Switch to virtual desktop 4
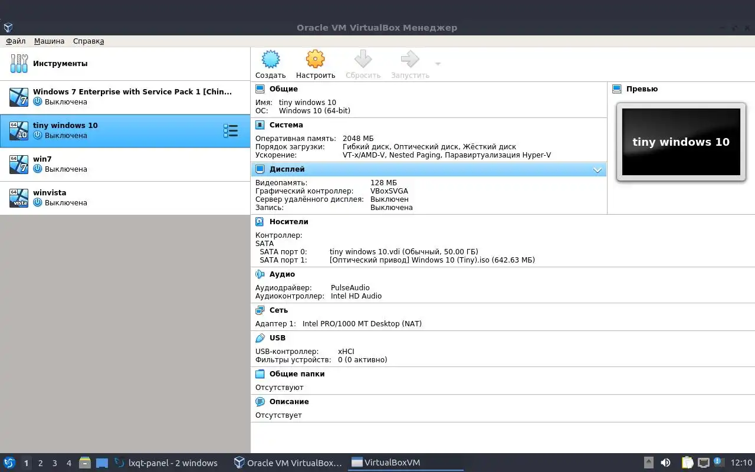The image size is (755, 472). [68, 463]
